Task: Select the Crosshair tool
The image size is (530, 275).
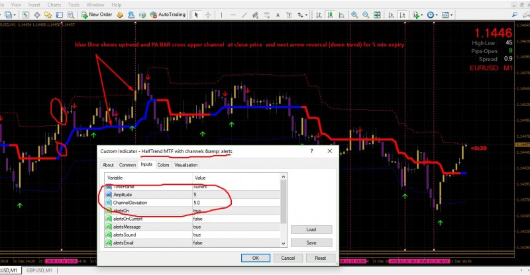Action: click(x=208, y=15)
